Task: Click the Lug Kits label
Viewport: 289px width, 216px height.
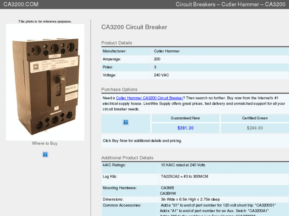Action: (110, 176)
